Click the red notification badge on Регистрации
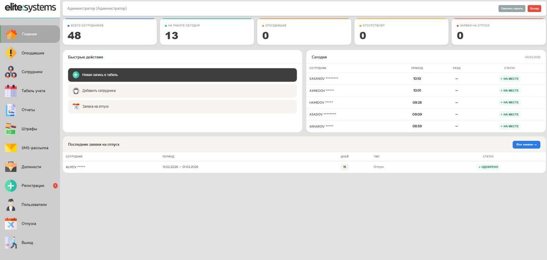Screen dimensions: 547x260 point(55,186)
